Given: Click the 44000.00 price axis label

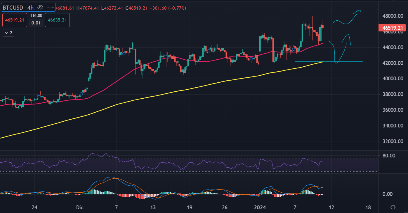Looking at the screenshot, I should [x=393, y=47].
